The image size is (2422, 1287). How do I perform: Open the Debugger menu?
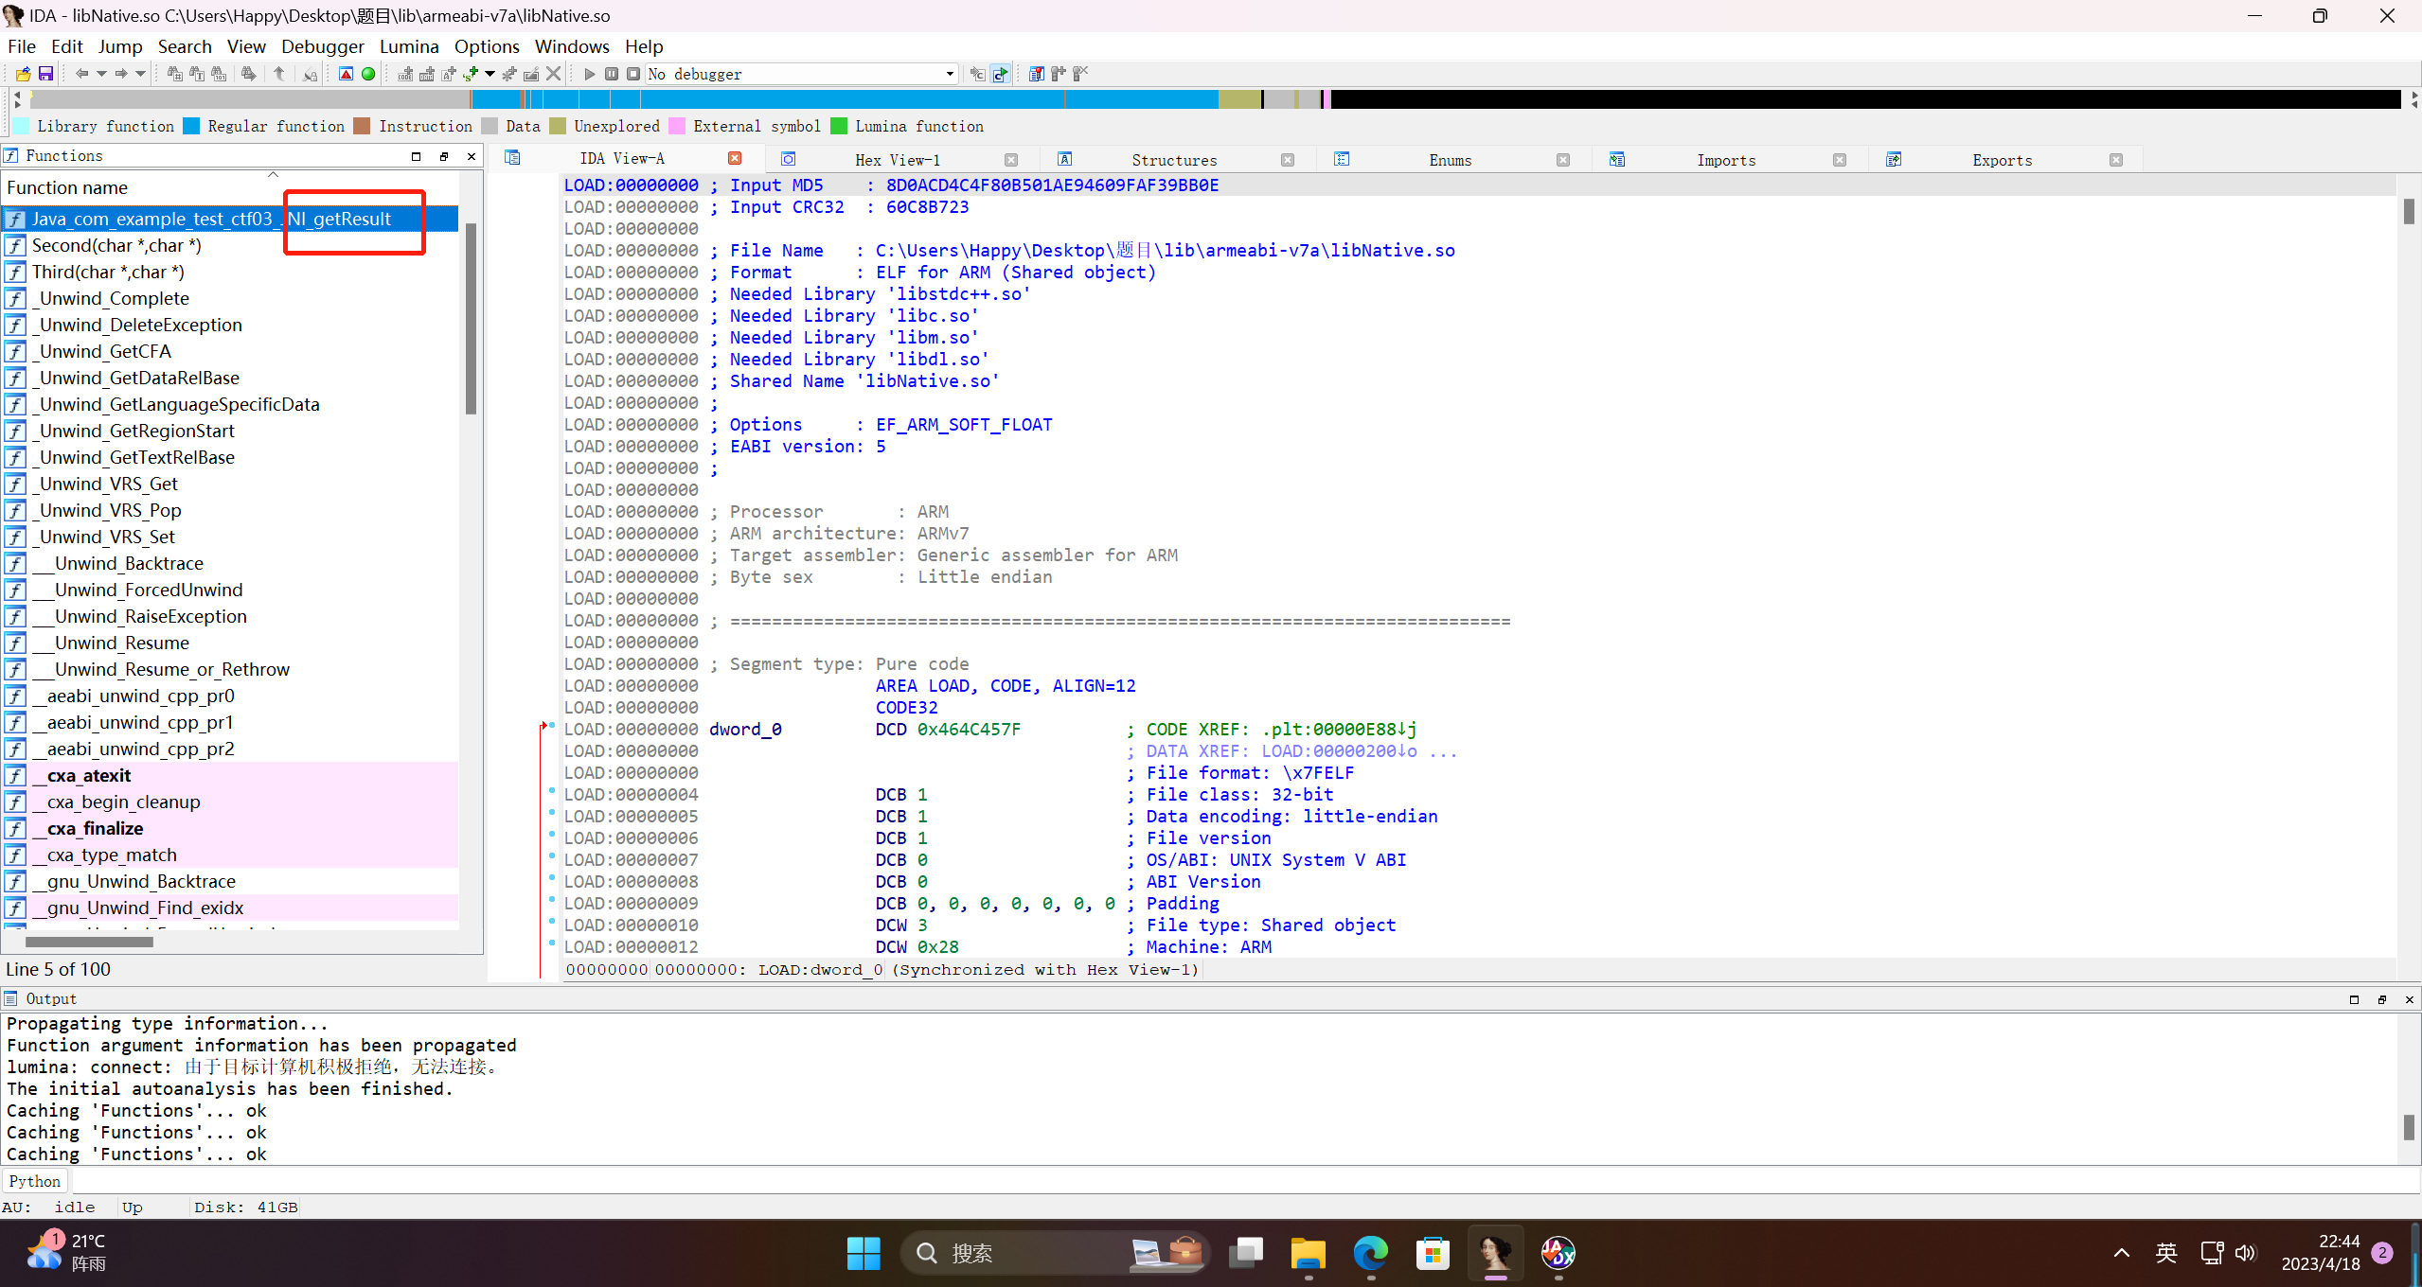tap(322, 46)
